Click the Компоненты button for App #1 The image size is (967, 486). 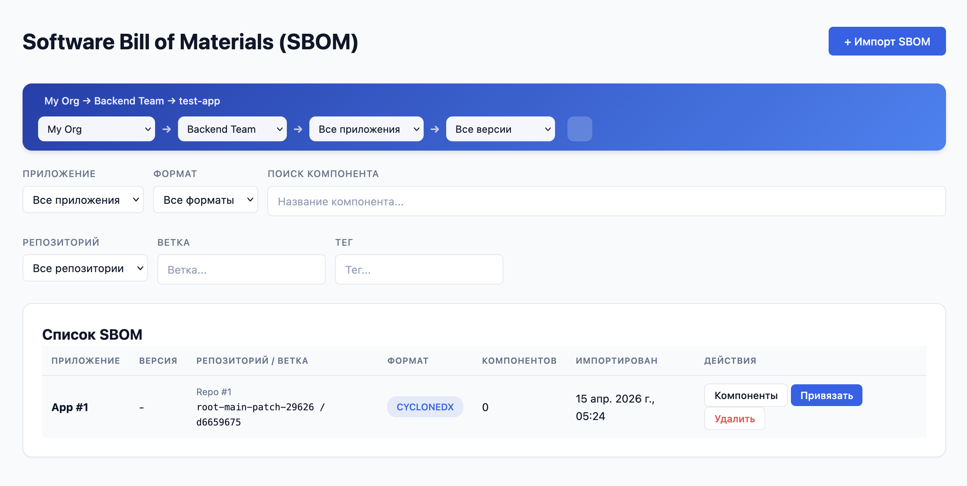(745, 396)
